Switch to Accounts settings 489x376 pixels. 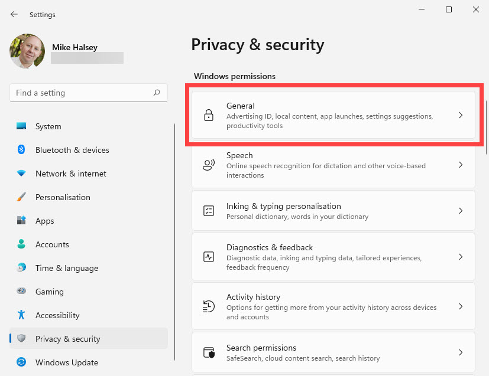pos(89,244)
